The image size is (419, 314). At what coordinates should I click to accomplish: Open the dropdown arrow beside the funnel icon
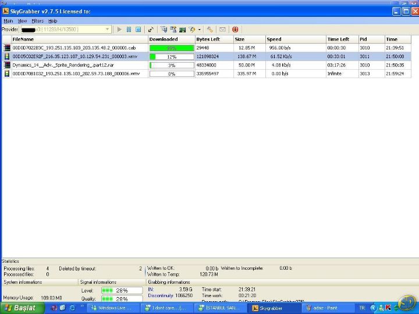pos(200,30)
